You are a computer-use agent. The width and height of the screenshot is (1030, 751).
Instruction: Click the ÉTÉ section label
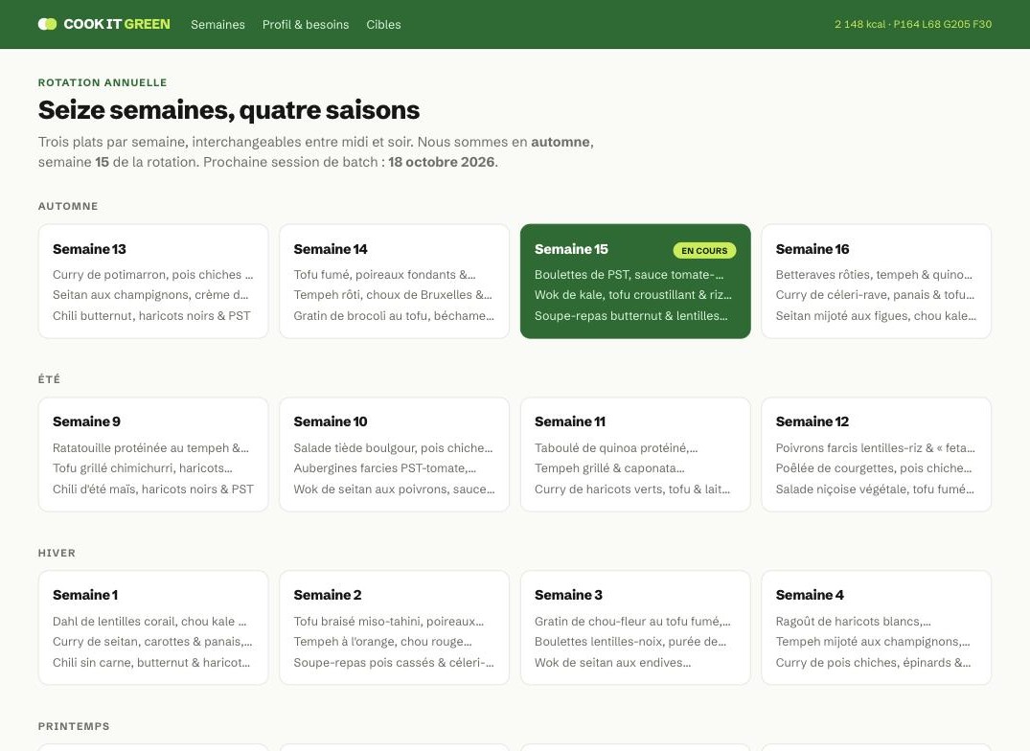click(49, 378)
